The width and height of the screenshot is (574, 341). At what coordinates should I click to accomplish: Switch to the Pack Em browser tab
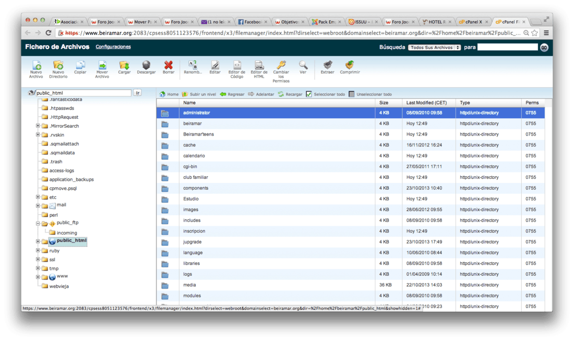(x=326, y=22)
